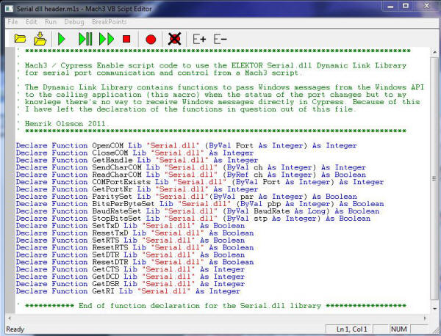441x336 pixels.
Task: Click the NUM status bar indicator
Action: coord(398,329)
